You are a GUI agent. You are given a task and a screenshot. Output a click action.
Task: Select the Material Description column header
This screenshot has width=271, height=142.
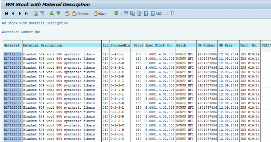tap(62, 45)
